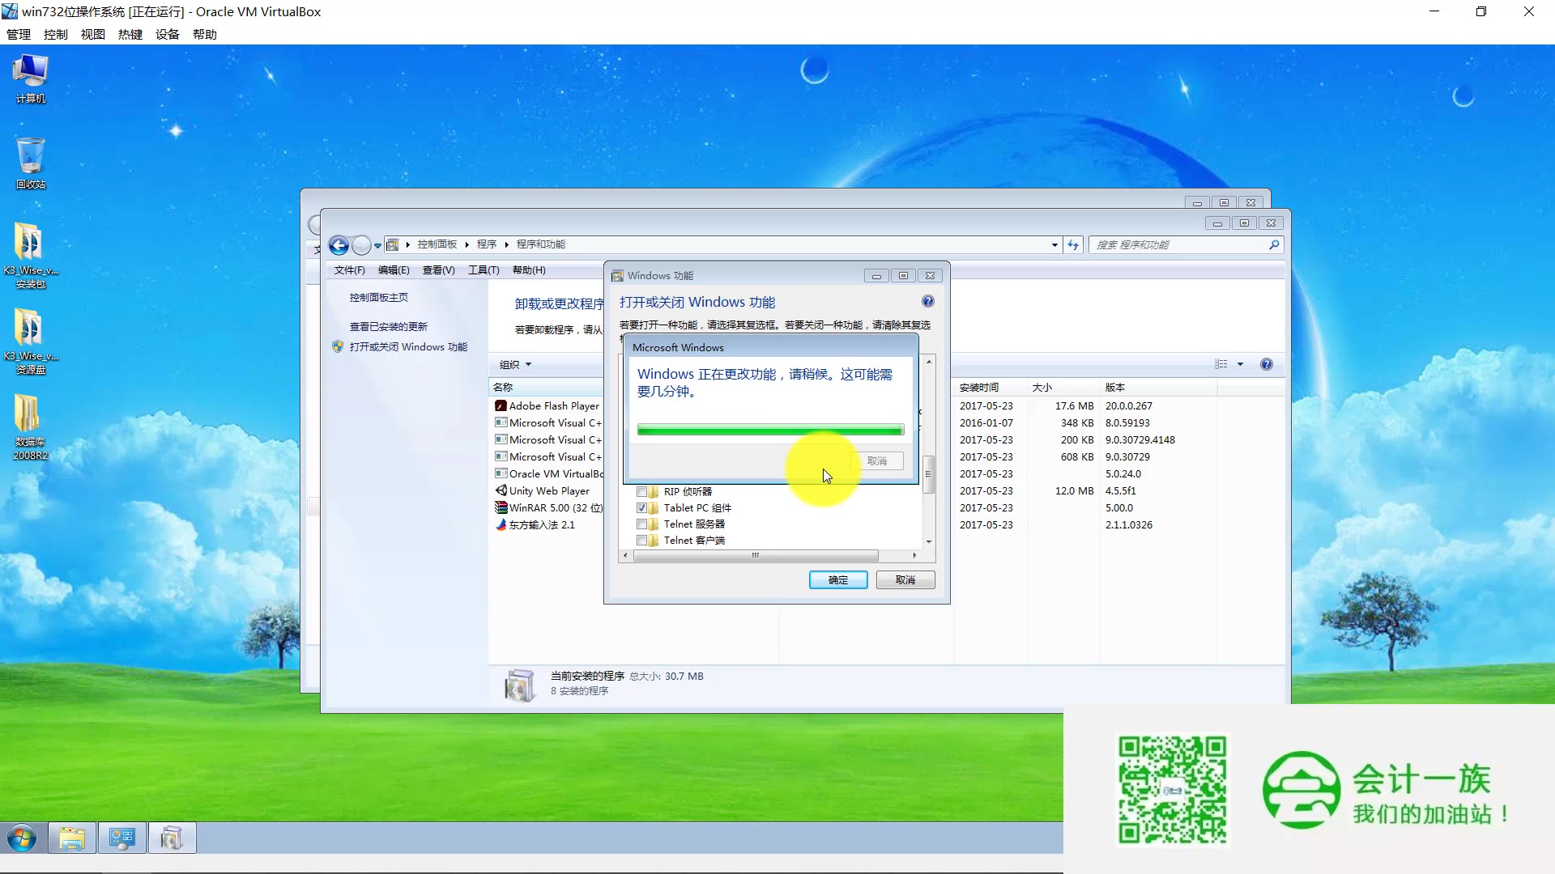Expand the 程序 breadcrumb arrow
The image size is (1555, 874).
click(x=506, y=244)
